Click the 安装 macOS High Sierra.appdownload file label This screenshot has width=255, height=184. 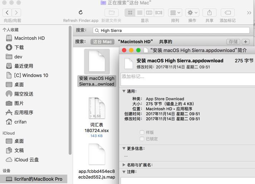pyautogui.click(x=97, y=81)
